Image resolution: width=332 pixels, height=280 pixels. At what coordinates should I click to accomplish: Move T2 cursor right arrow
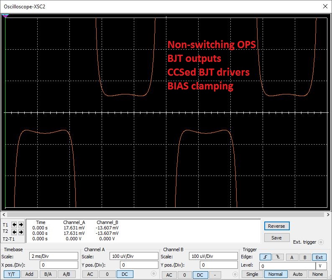pos(21,232)
